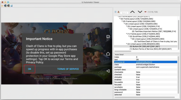
Task: Select the enabled property row
Action: 146,80
